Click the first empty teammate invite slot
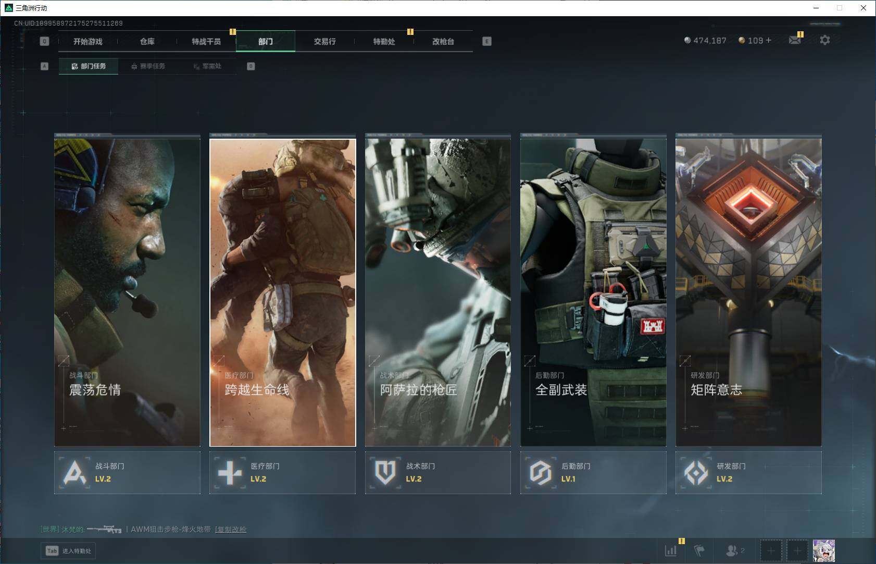 coord(771,550)
